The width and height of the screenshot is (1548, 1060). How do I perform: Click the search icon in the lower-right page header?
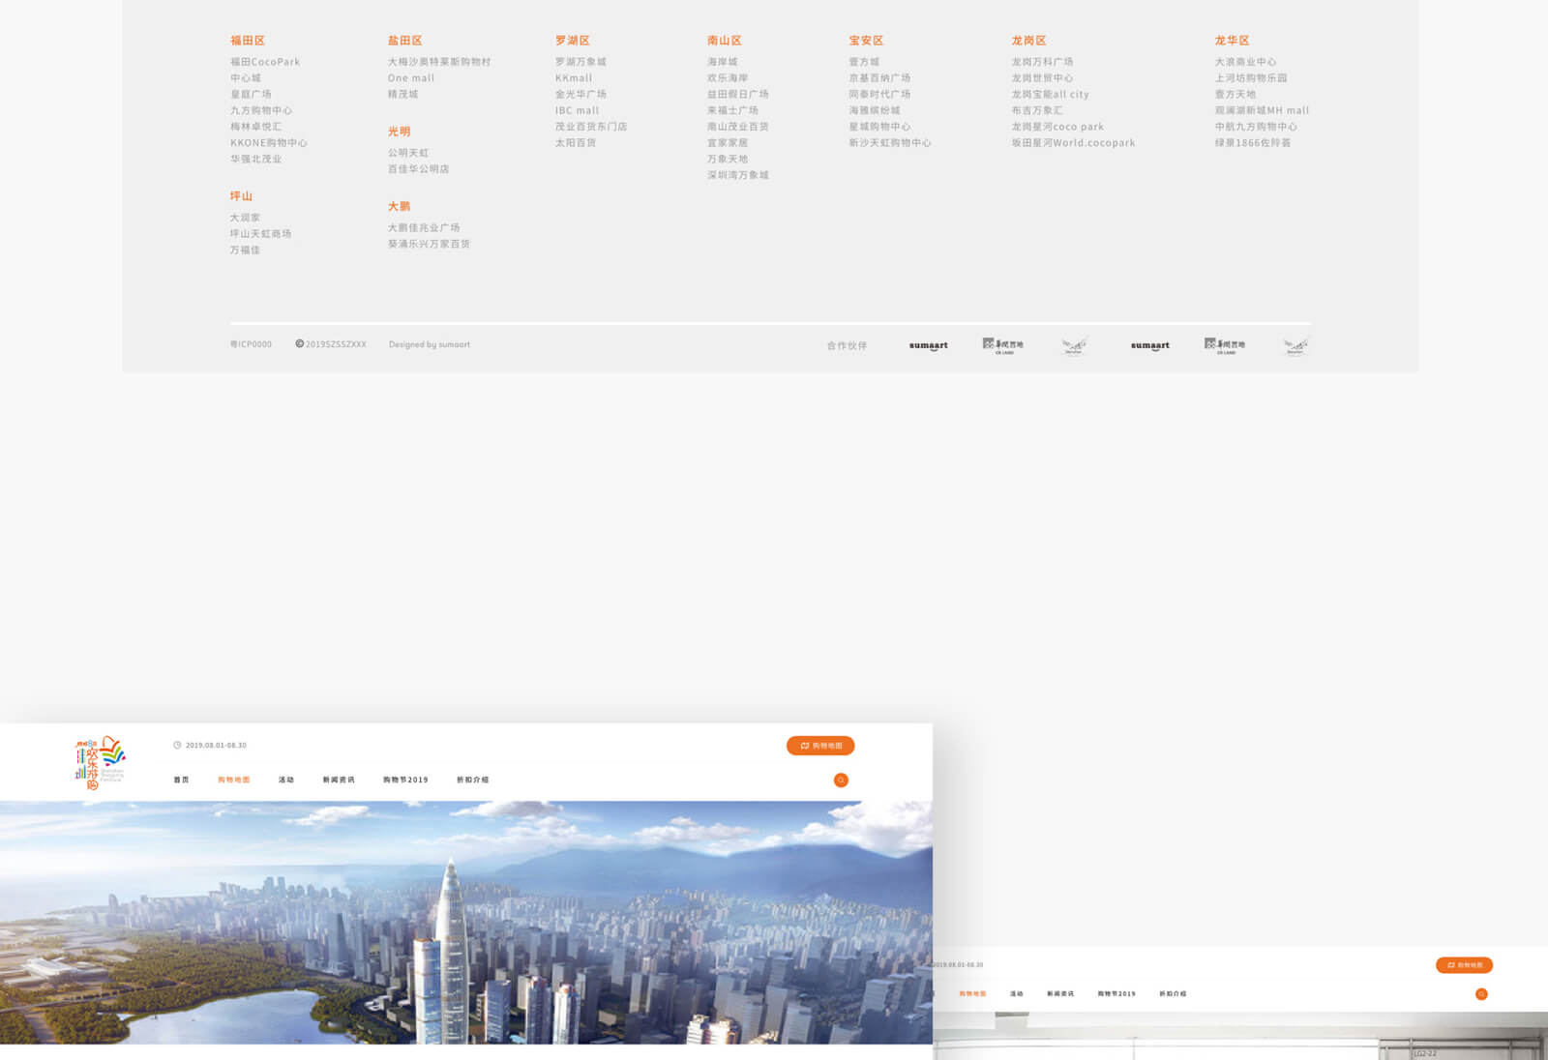(x=1480, y=994)
